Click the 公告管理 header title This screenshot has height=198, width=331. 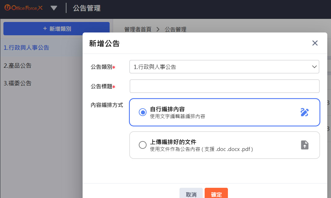(x=87, y=8)
